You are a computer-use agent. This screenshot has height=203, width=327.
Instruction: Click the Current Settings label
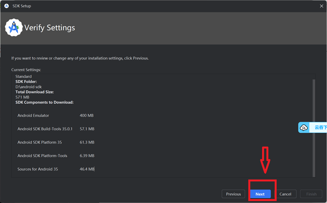coord(26,70)
